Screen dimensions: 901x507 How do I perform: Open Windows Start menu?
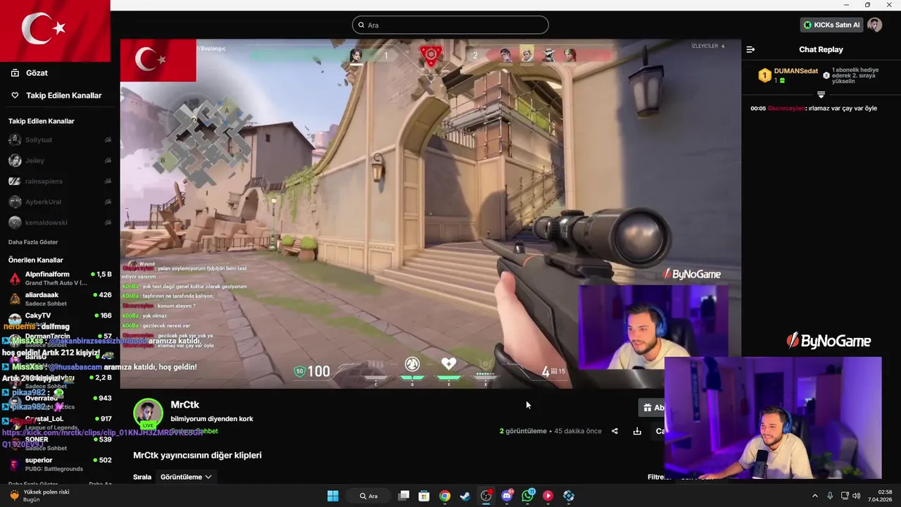333,496
